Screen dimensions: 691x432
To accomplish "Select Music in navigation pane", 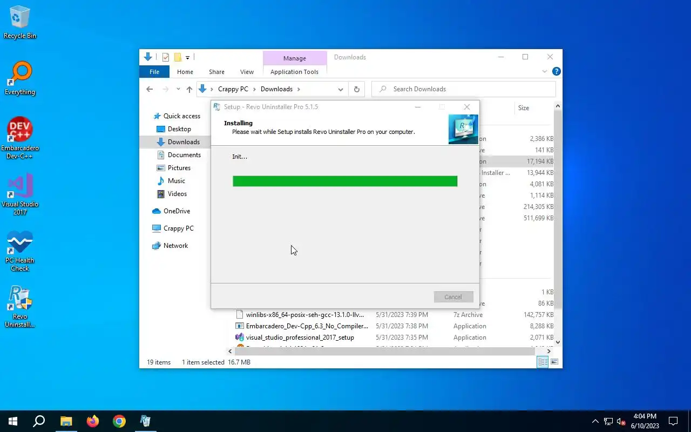I will click(177, 181).
